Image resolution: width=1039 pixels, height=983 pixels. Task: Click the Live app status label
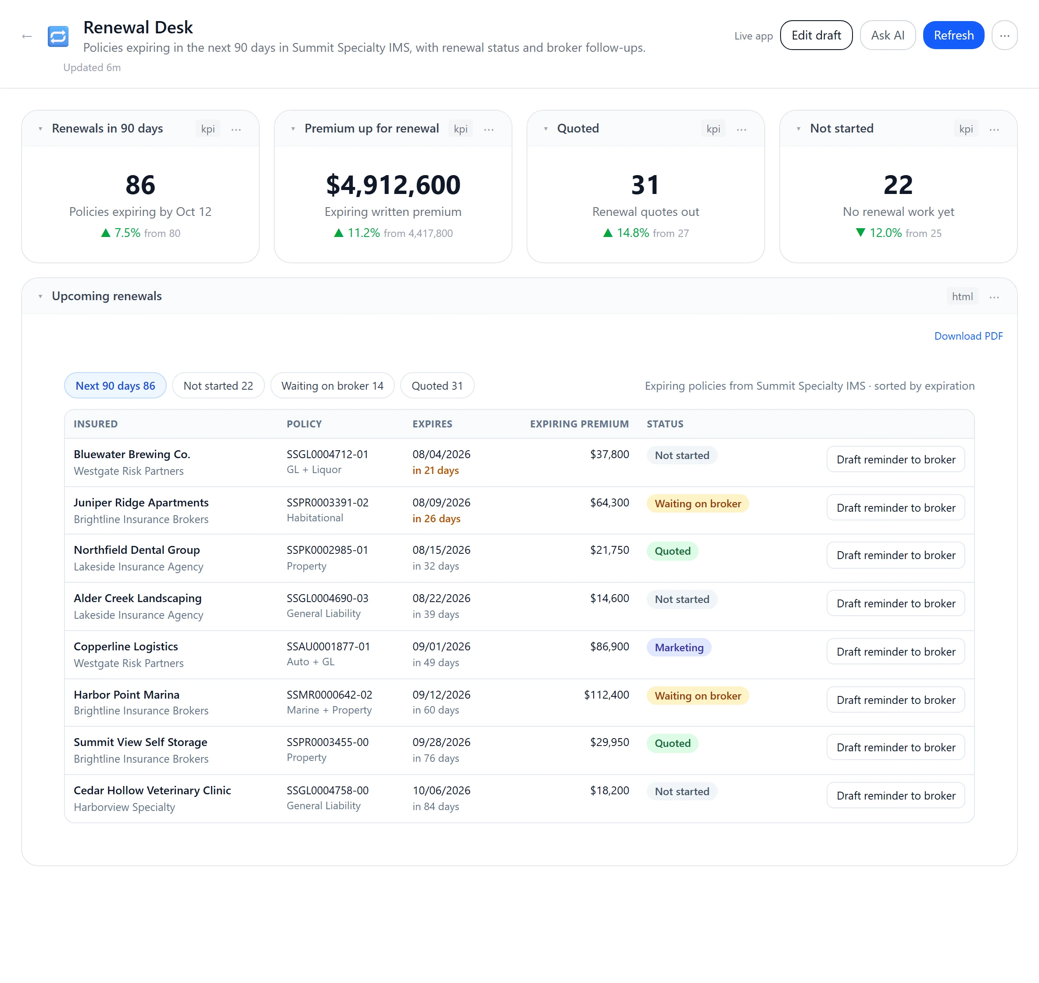point(753,36)
